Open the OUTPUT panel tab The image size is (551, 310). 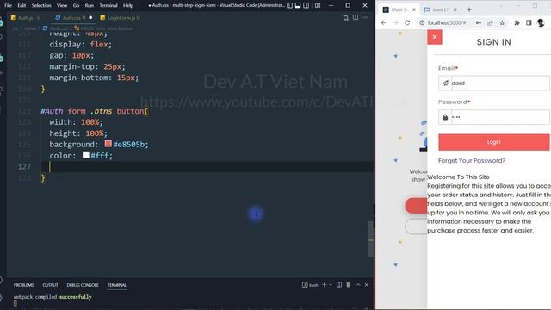tap(50, 285)
